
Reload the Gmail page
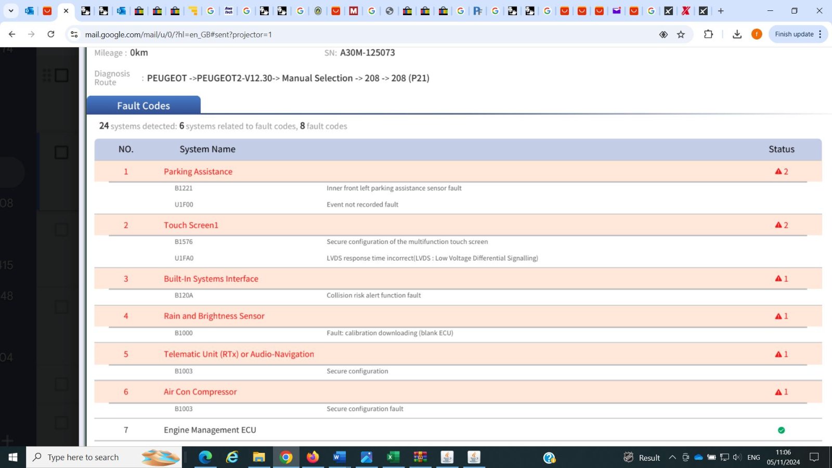click(51, 34)
